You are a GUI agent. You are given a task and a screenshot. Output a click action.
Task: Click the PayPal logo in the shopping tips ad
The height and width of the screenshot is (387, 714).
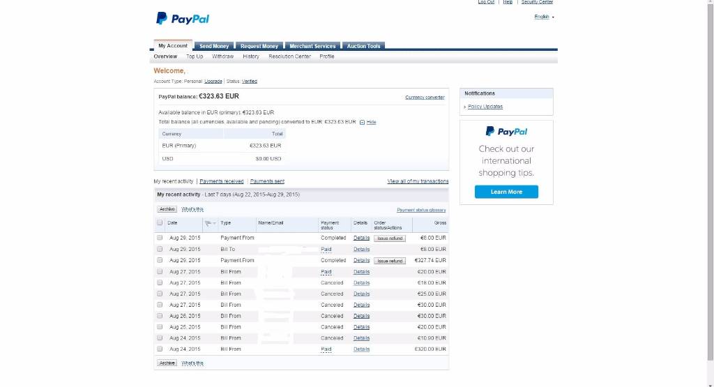506,132
